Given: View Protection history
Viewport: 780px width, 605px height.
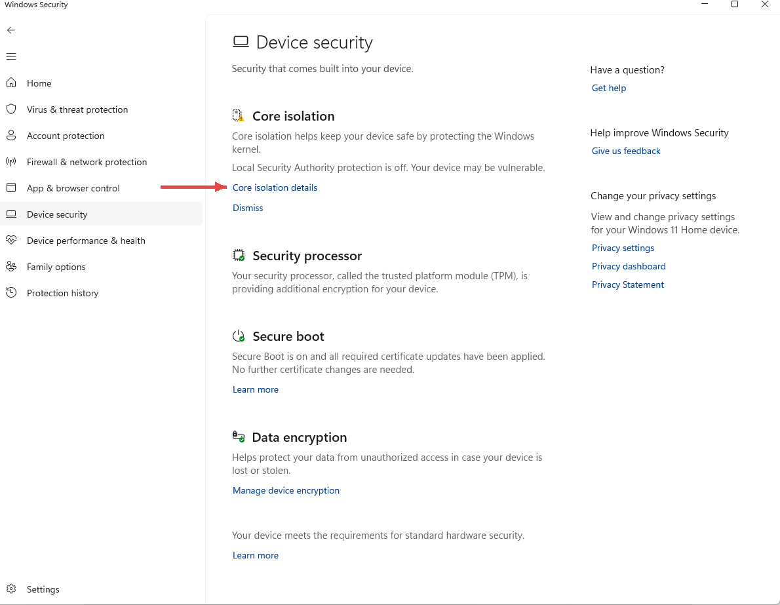Looking at the screenshot, I should [x=102, y=293].
